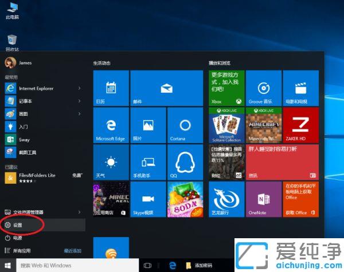Open the Groove 音乐 tile
Viewport: 344px width, 272px height.
tap(264, 88)
